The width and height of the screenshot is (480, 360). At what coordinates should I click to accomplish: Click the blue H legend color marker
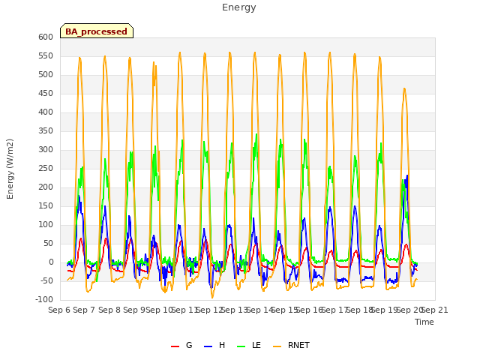(208, 346)
